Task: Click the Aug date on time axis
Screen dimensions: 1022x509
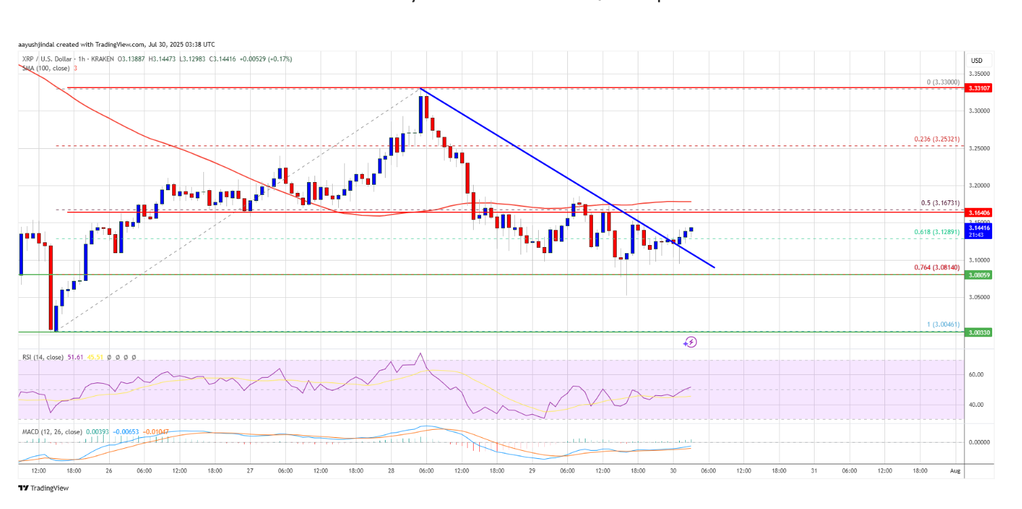Action: point(954,470)
